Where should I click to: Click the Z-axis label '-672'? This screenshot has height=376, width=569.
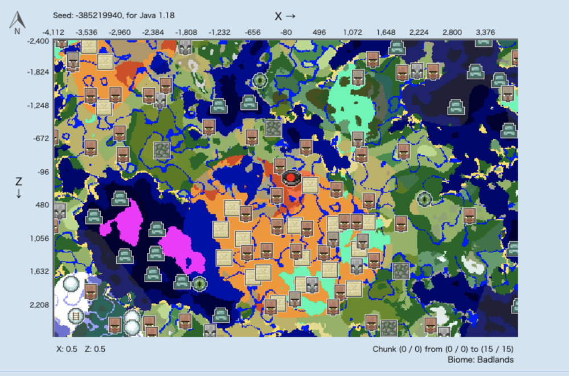(x=41, y=138)
